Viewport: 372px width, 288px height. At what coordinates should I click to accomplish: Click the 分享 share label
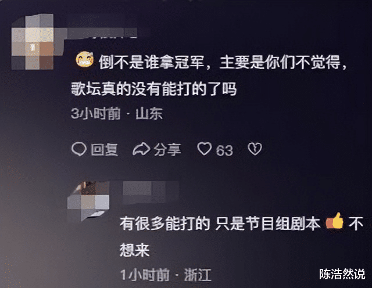click(x=167, y=150)
